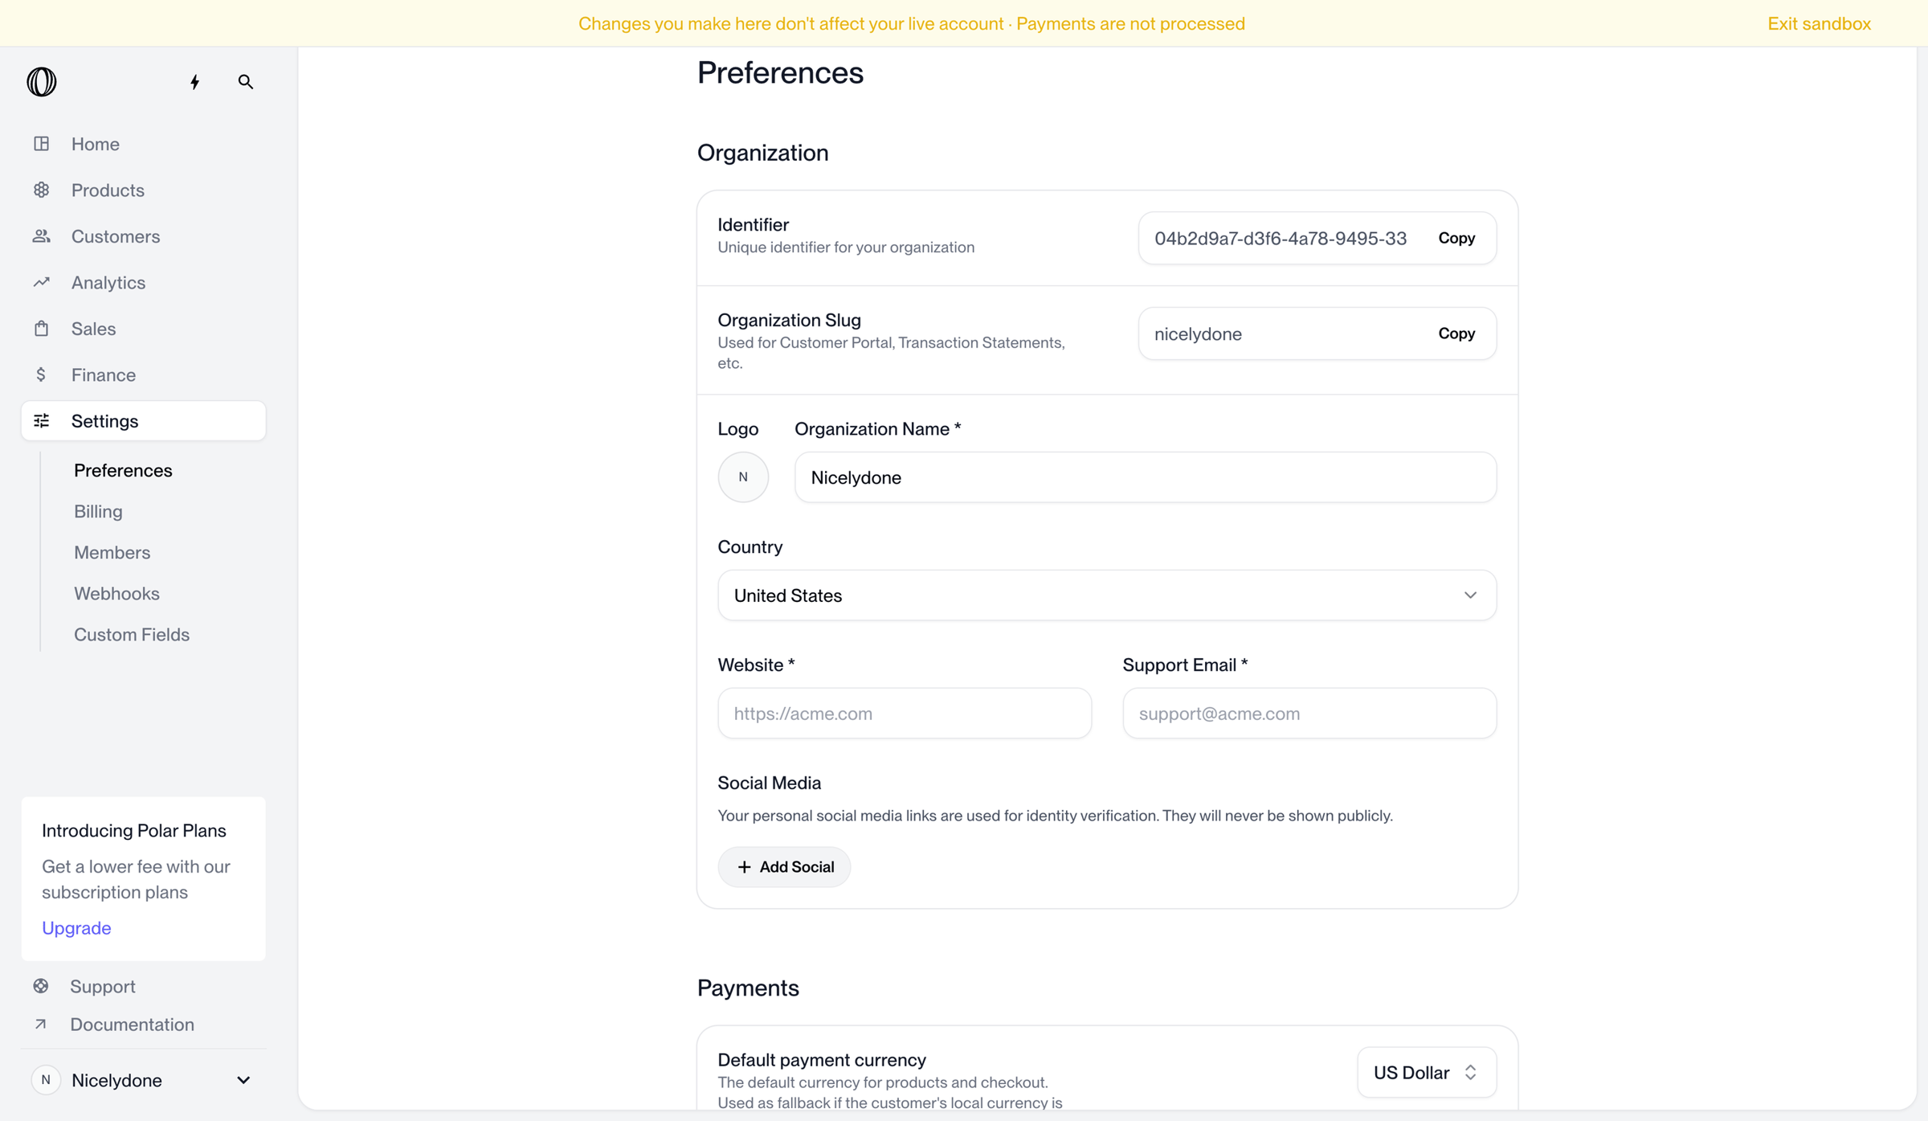Click the Analytics trend icon
The image size is (1928, 1121).
tap(42, 282)
